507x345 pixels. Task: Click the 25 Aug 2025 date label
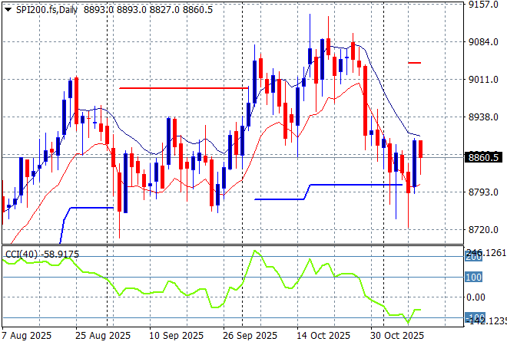[103, 336]
